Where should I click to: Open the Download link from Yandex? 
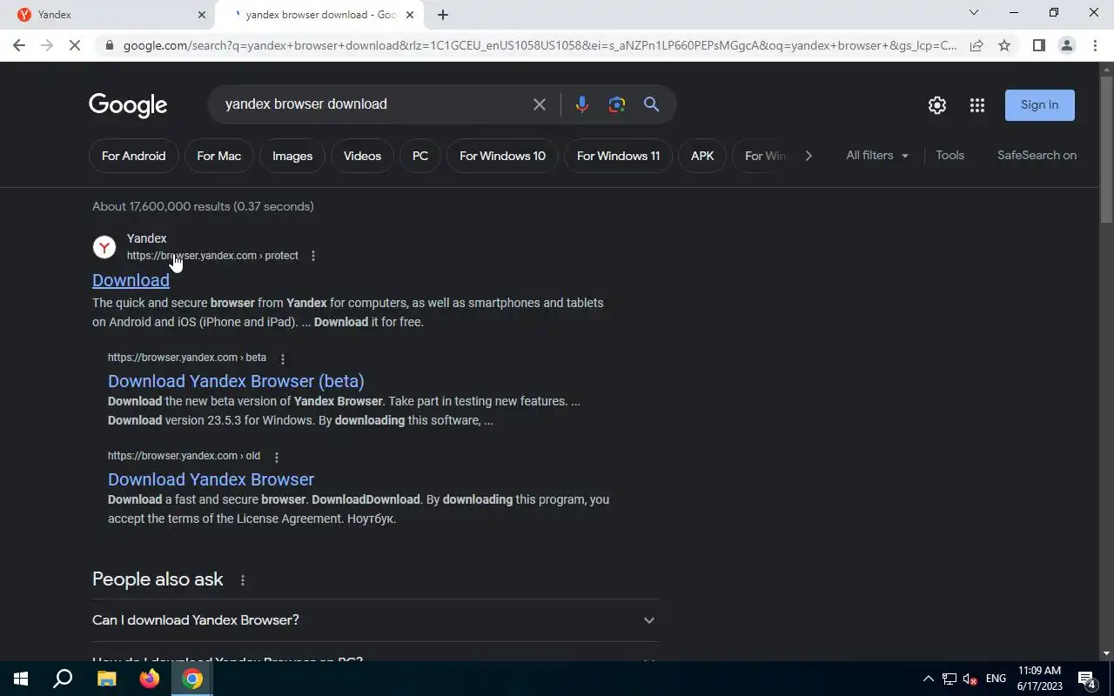click(x=131, y=280)
